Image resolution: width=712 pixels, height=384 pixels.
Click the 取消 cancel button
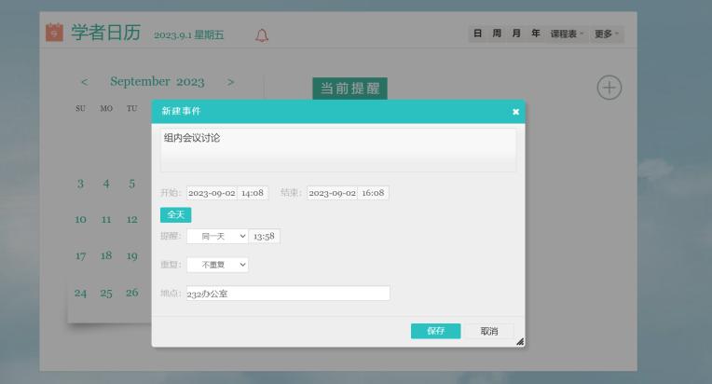point(489,331)
